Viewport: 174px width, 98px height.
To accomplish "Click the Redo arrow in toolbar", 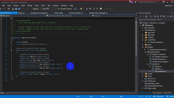I will pyautogui.click(x=28, y=9).
